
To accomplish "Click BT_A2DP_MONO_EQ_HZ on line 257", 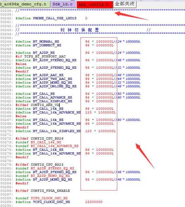I will pos(52,83).
